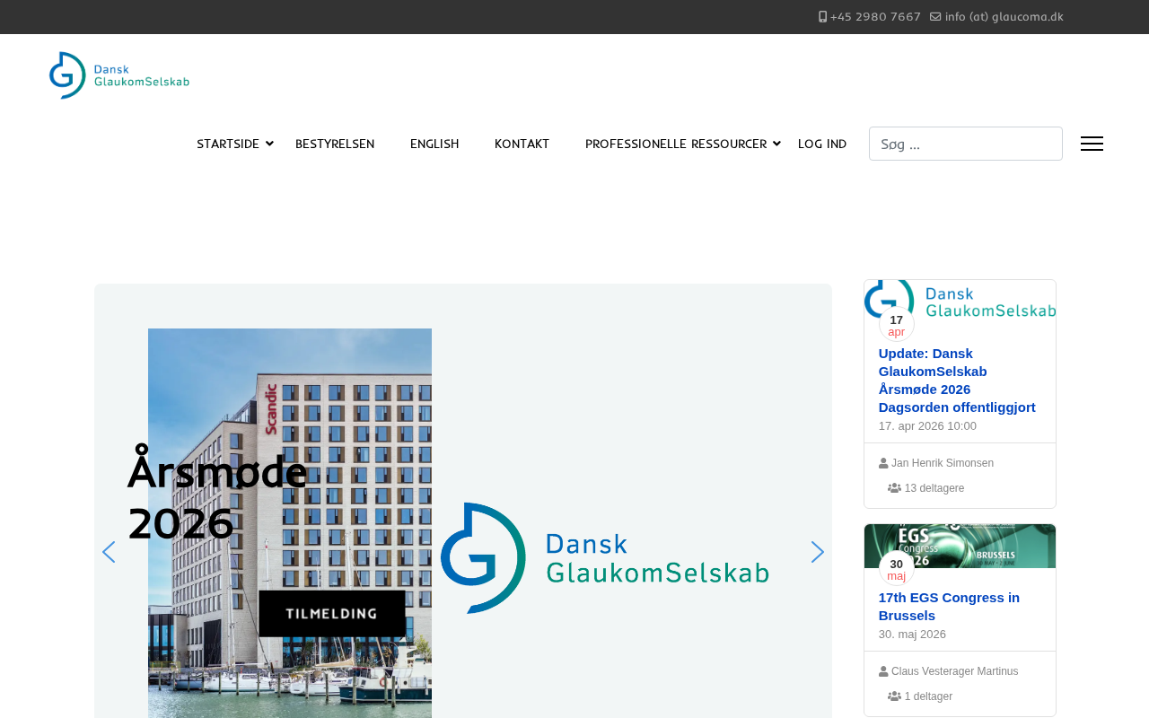Open the Bestyrelsen menu item
This screenshot has height=718, width=1149.
[335, 144]
